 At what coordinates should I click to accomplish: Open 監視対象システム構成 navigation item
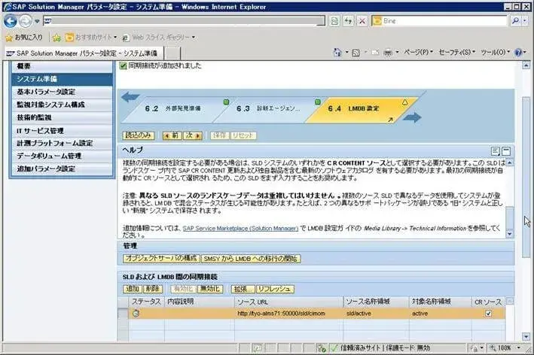62,105
